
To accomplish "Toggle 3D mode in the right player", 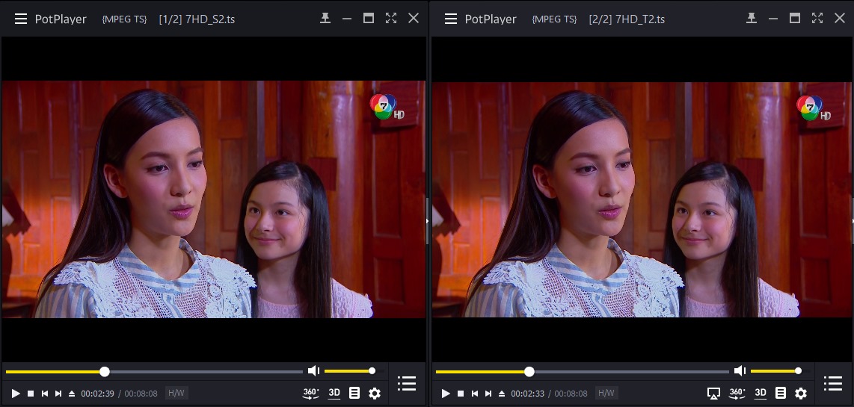I will point(761,393).
